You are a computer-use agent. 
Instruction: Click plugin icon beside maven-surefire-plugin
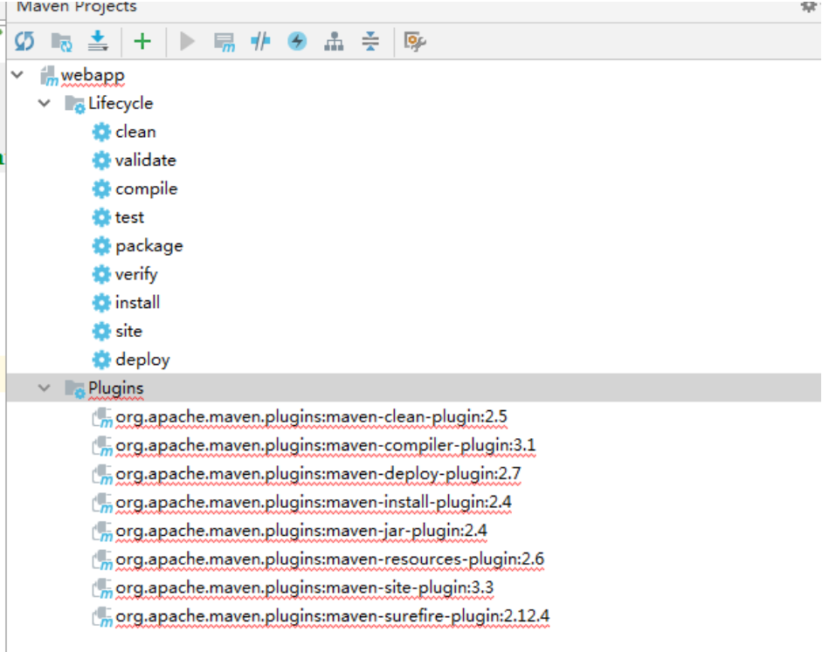click(x=102, y=616)
